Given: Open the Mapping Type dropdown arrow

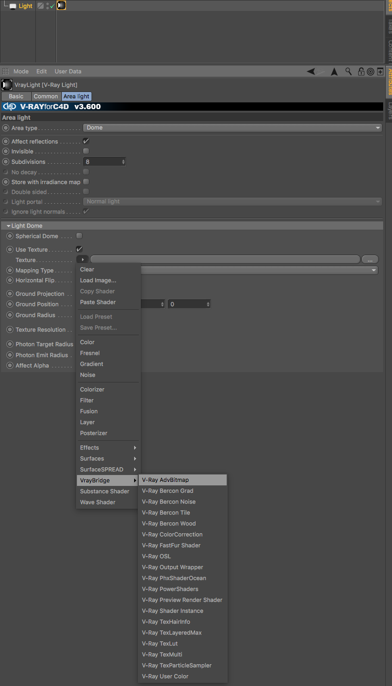Looking at the screenshot, I should (x=374, y=270).
